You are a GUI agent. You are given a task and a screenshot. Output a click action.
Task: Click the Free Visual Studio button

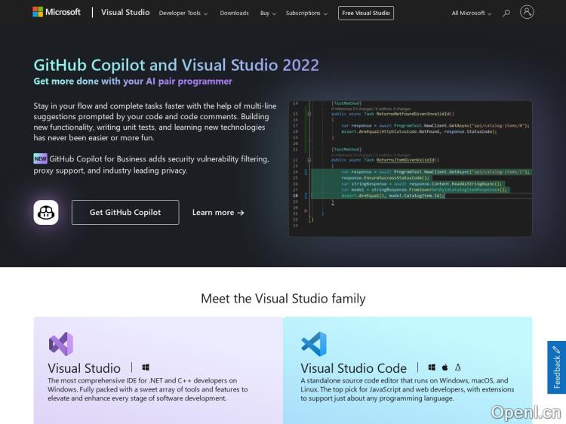pos(366,13)
